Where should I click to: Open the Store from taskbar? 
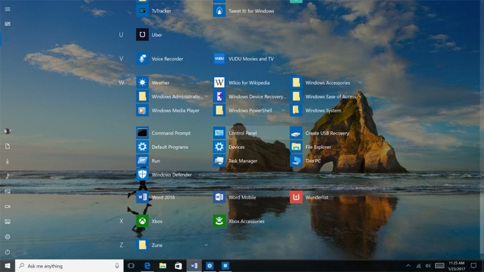point(178,266)
